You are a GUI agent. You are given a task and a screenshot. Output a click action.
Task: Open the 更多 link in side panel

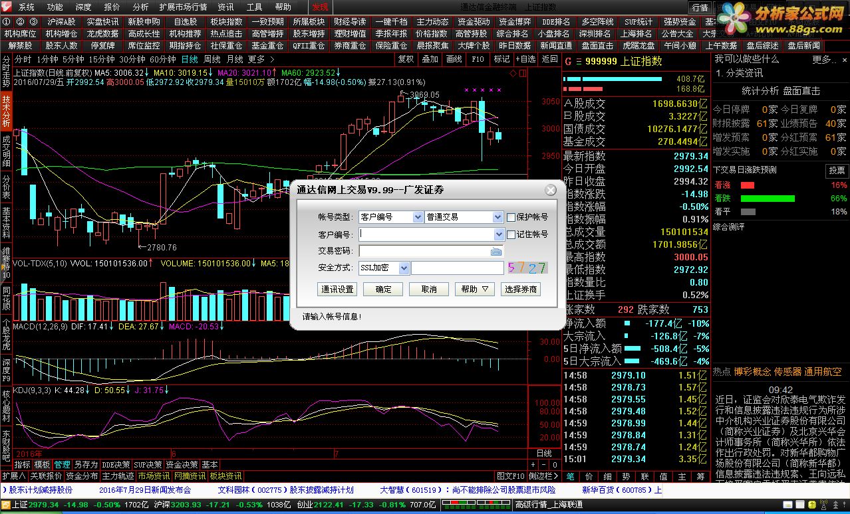(823, 59)
